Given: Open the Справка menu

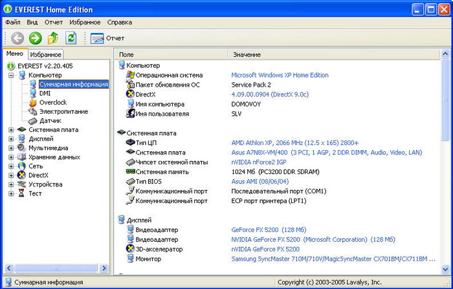Looking at the screenshot, I should [120, 22].
